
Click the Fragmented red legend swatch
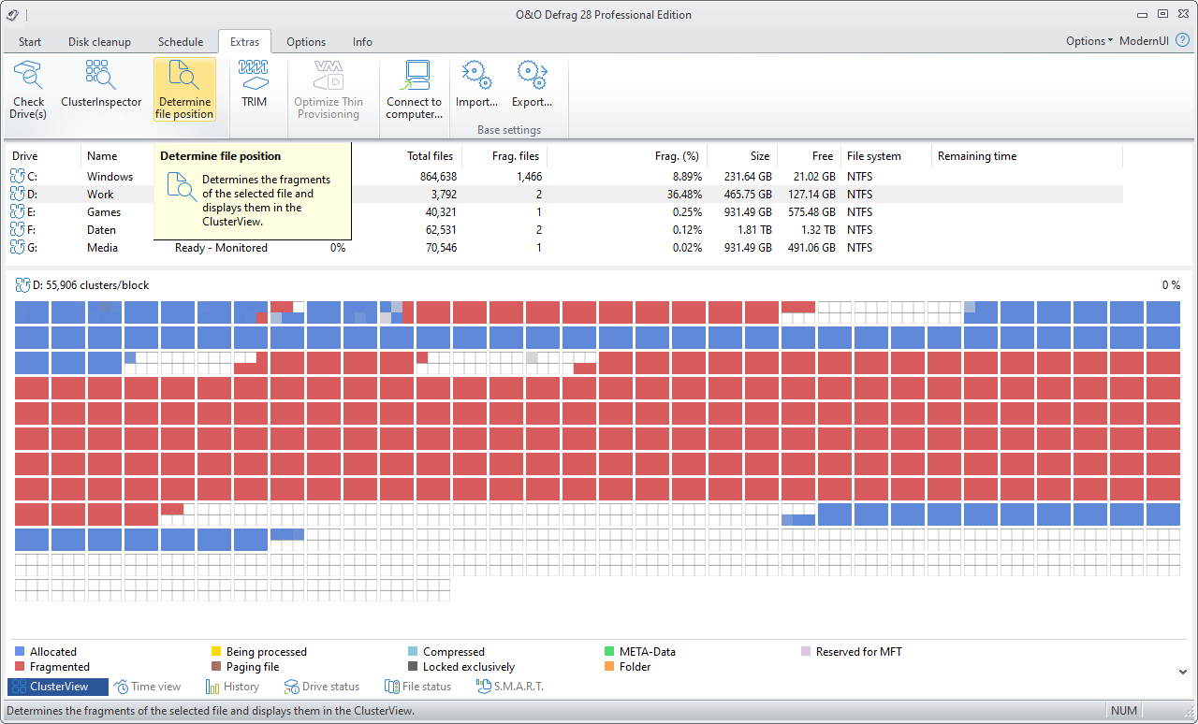click(x=20, y=666)
